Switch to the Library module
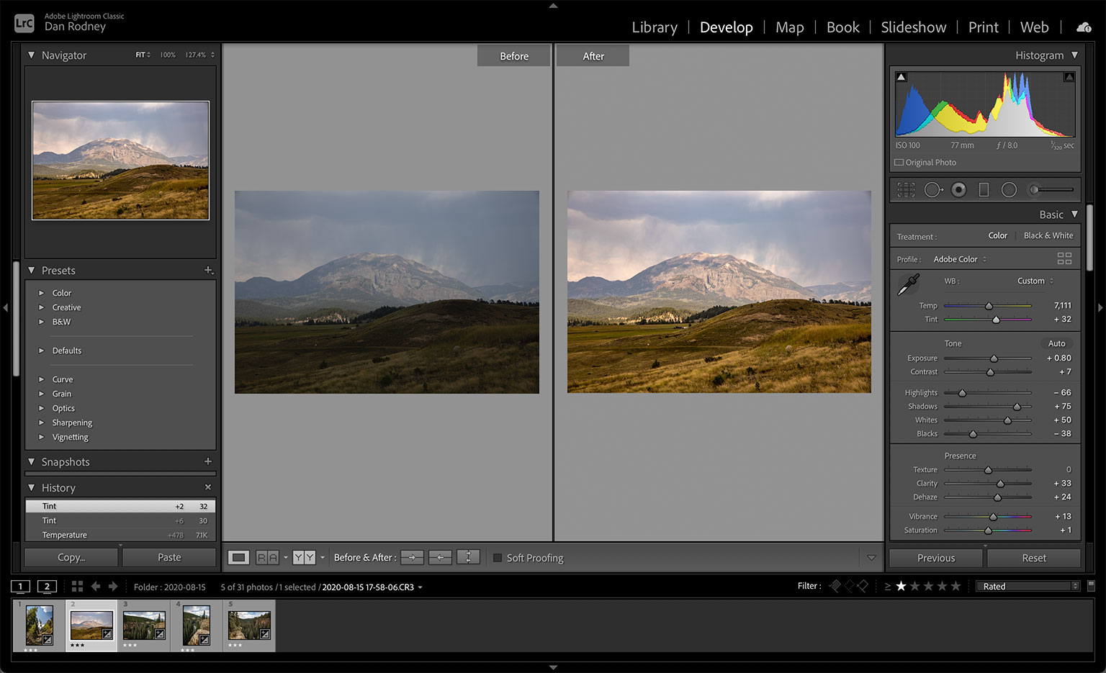This screenshot has width=1106, height=673. click(x=654, y=27)
